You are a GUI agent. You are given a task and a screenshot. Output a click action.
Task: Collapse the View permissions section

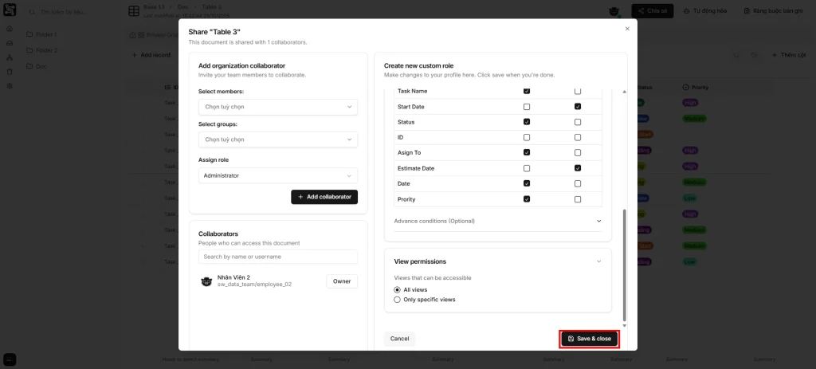pos(598,261)
